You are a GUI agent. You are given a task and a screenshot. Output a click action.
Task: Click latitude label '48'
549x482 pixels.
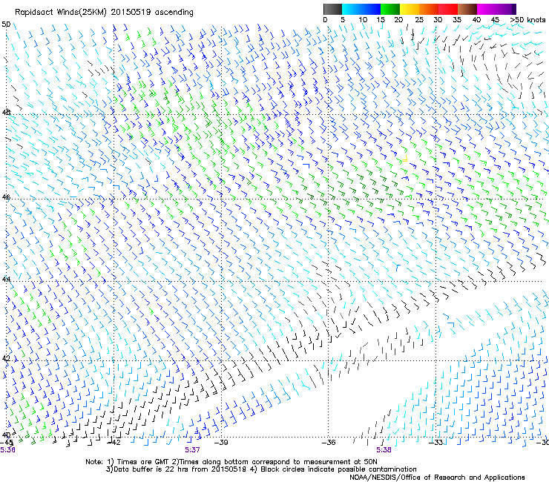(x=6, y=113)
